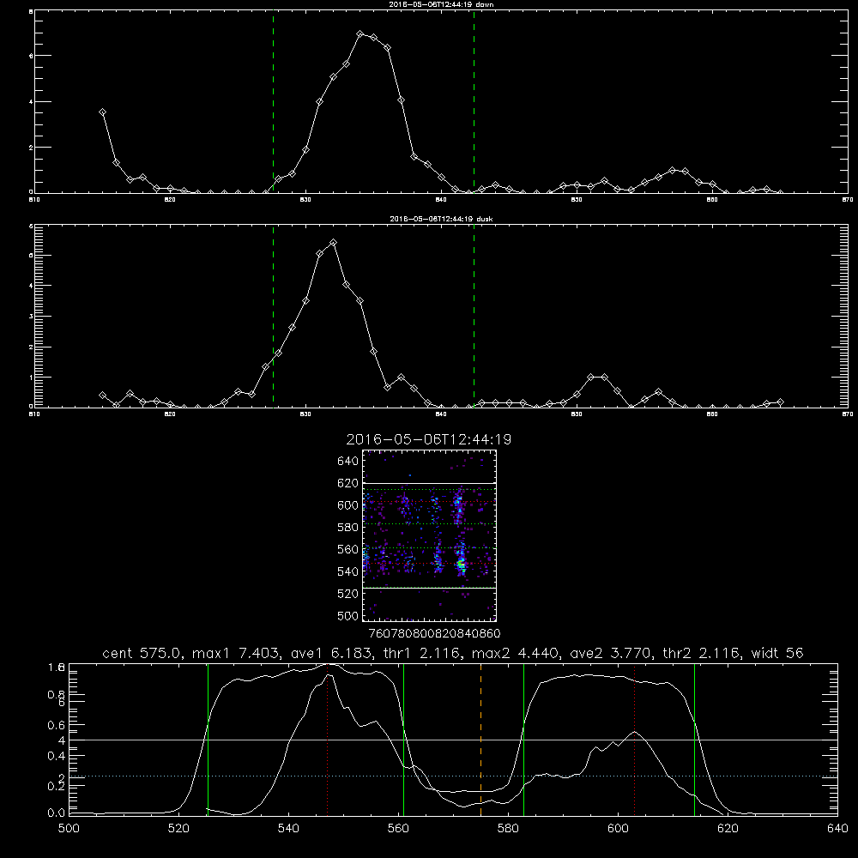This screenshot has height=858, width=858.
Task: Click the orange dashed center line in bottom plot
Action: (481, 740)
